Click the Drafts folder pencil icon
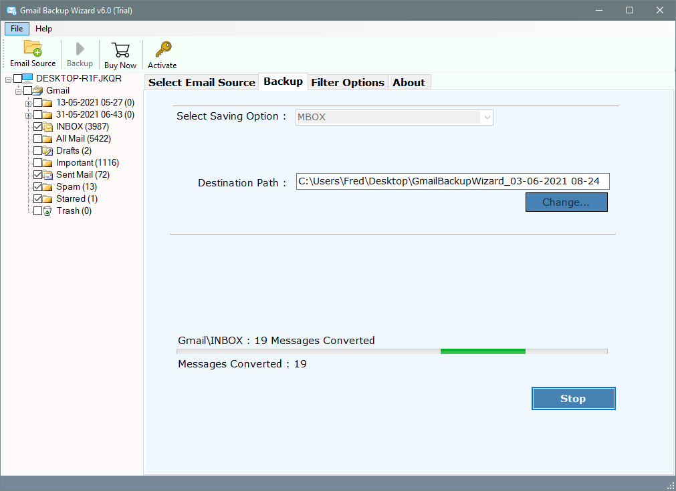Screen dimensions: 676x491 [47, 151]
